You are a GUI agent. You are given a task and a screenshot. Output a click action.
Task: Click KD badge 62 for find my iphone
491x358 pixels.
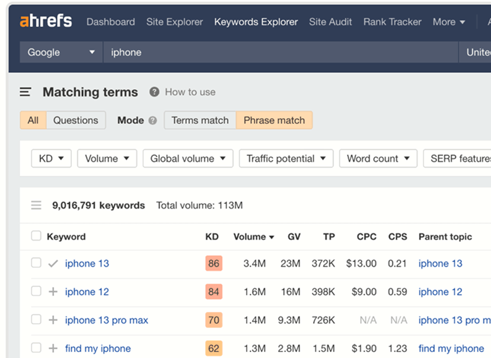(x=214, y=349)
